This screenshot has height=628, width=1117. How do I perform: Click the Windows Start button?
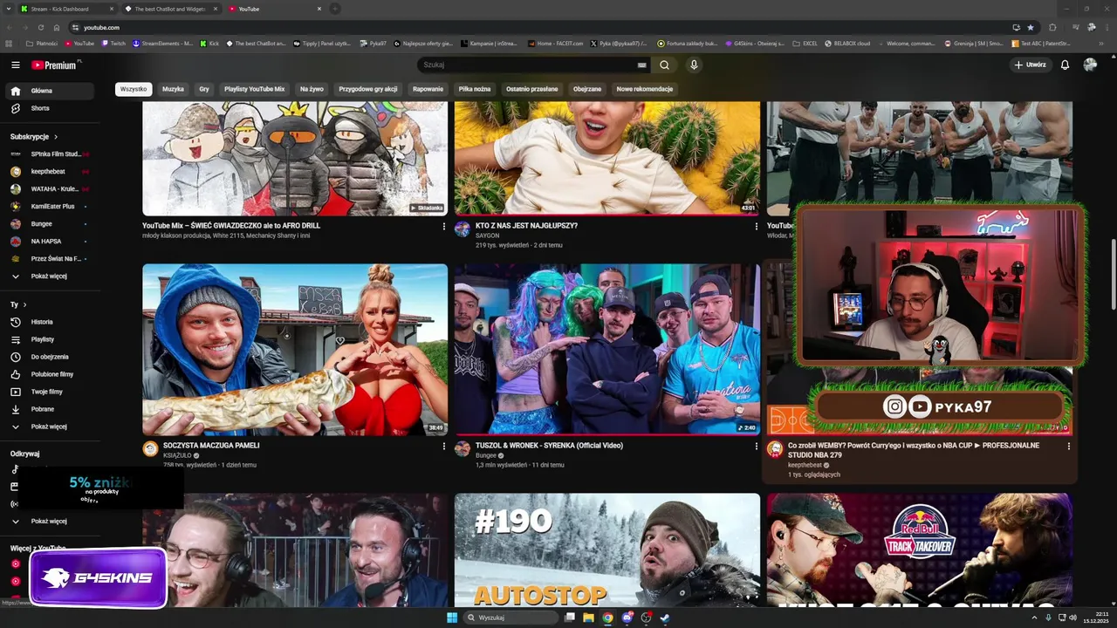click(x=452, y=618)
